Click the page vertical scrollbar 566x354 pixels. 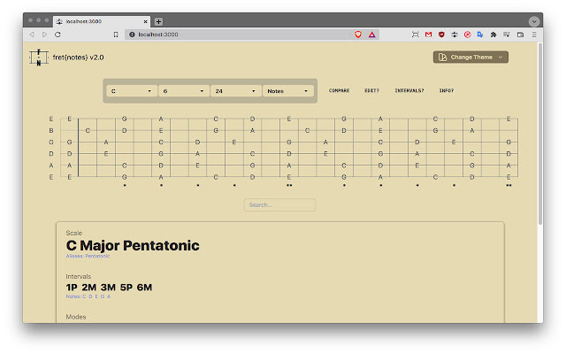[x=540, y=134]
